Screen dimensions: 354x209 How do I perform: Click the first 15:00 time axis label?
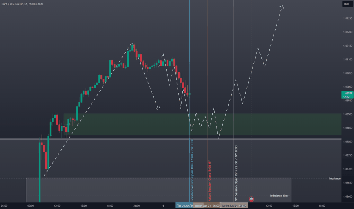point(84,206)
